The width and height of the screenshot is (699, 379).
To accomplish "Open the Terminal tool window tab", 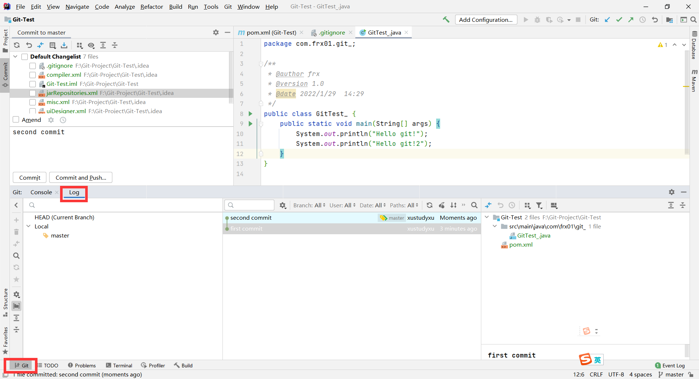I will 119,366.
